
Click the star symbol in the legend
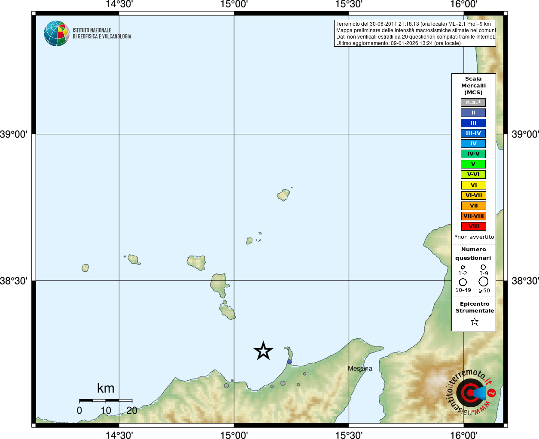(475, 322)
